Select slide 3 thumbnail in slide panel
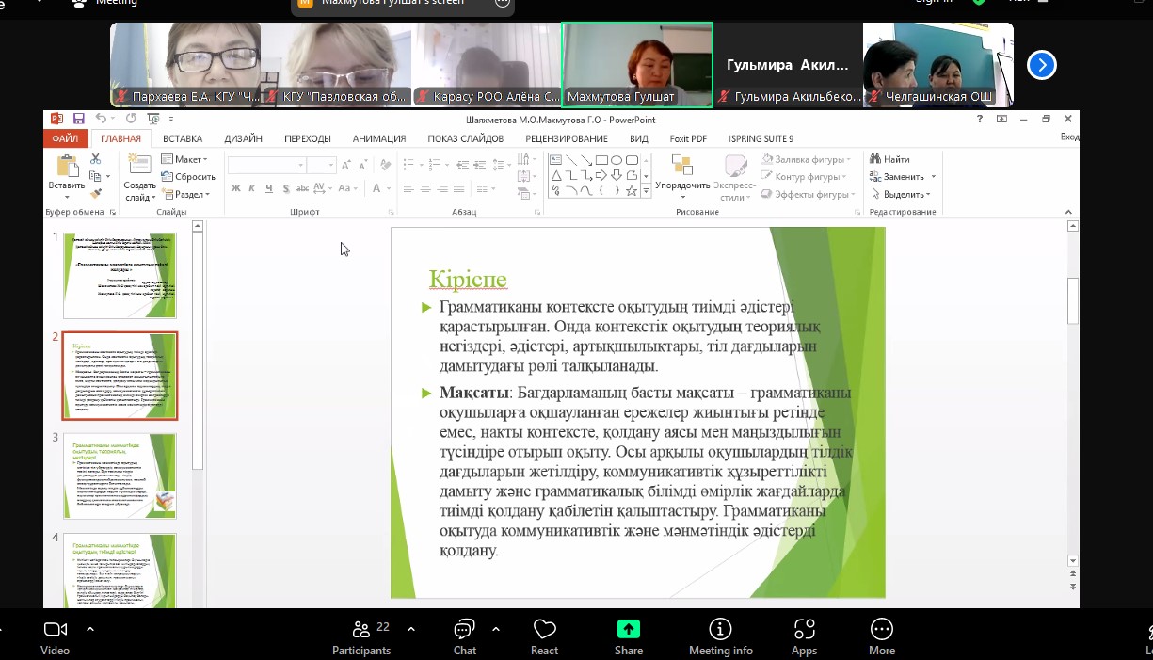1153x660 pixels. pyautogui.click(x=120, y=475)
